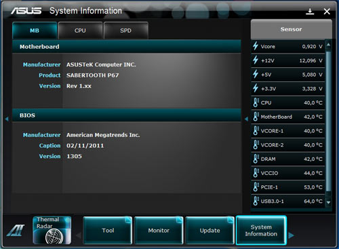Click the Rev 1.xx version text
Image resolution: width=339 pixels, height=249 pixels.
(x=79, y=86)
